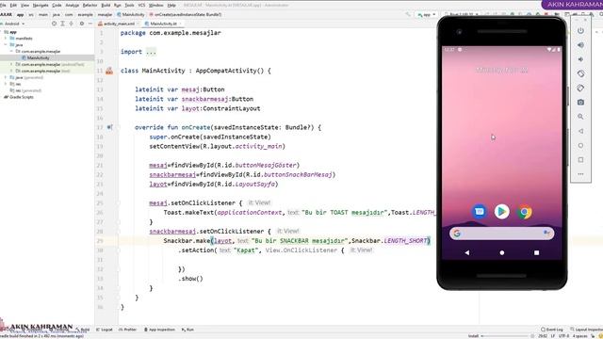The width and height of the screenshot is (603, 339).
Task: Open Chrome icon on phone
Action: (x=525, y=212)
